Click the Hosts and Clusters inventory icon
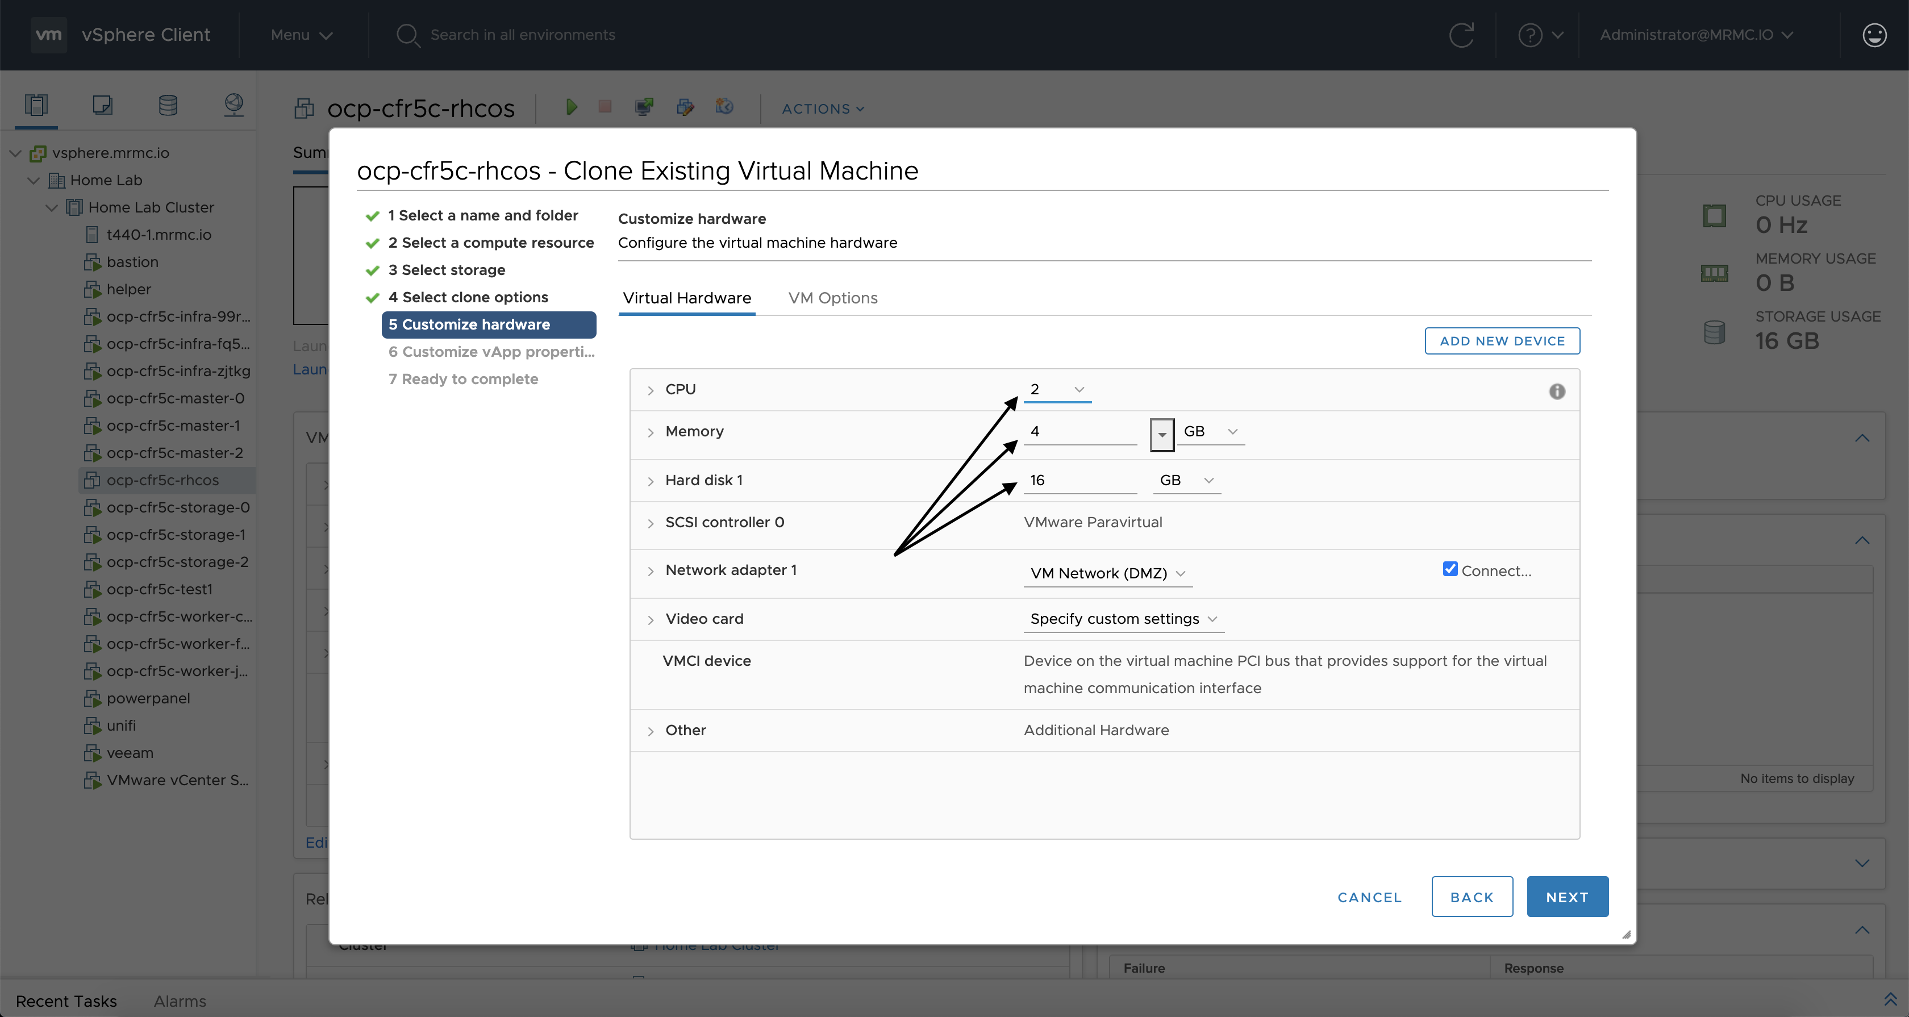 36,105
